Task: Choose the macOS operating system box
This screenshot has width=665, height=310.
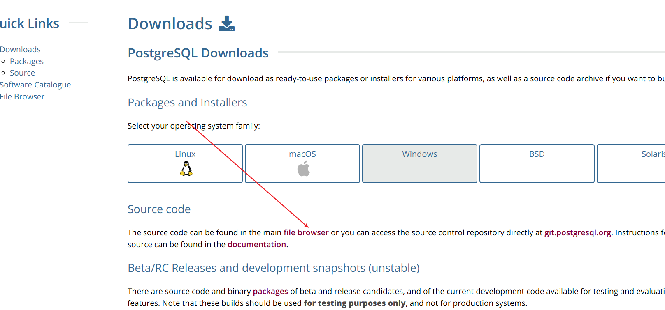Action: click(302, 163)
